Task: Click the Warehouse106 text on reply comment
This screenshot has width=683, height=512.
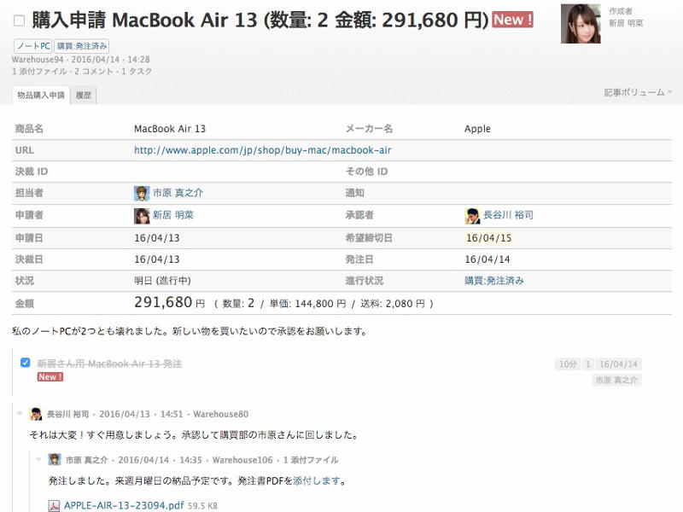Action: coord(242,460)
